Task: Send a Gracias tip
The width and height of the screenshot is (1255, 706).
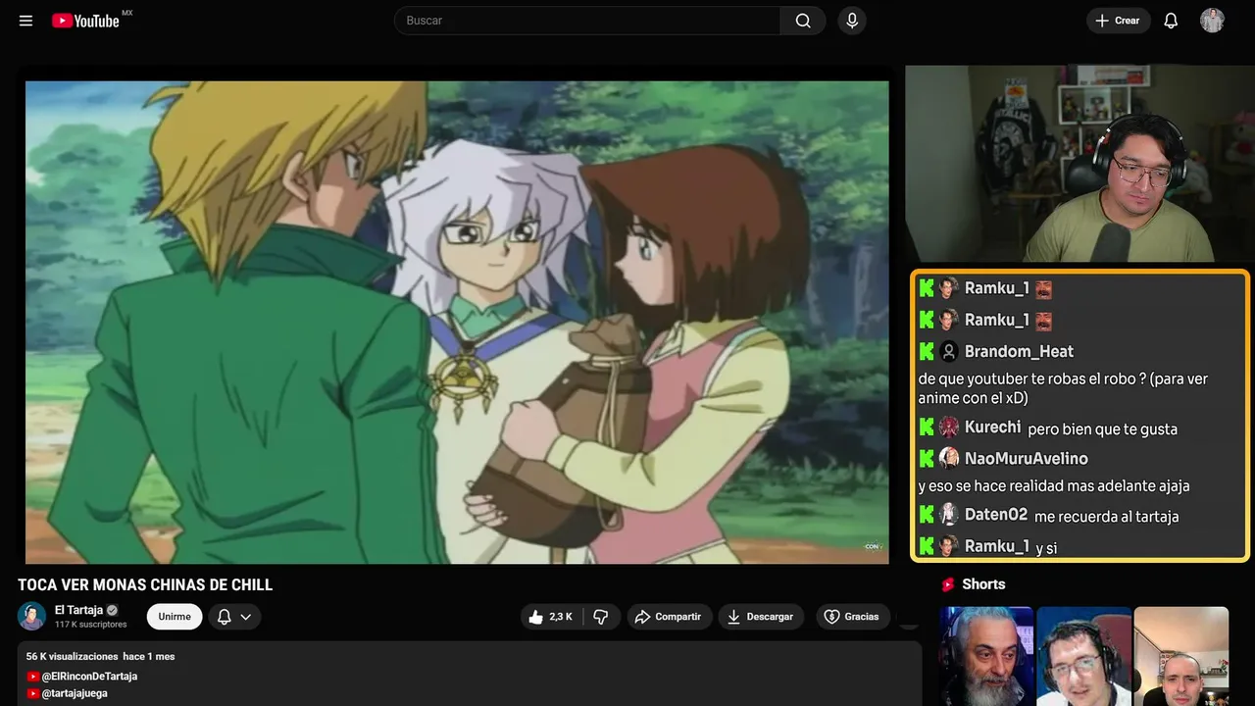Action: 851,617
